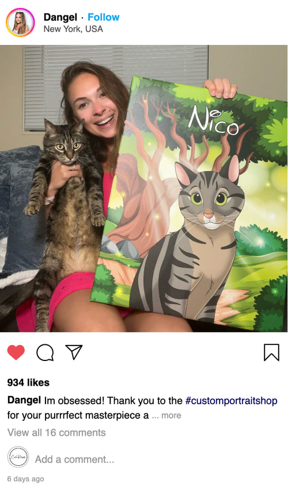Click the Dangel username in the caption
The height and width of the screenshot is (490, 288).
[24, 400]
